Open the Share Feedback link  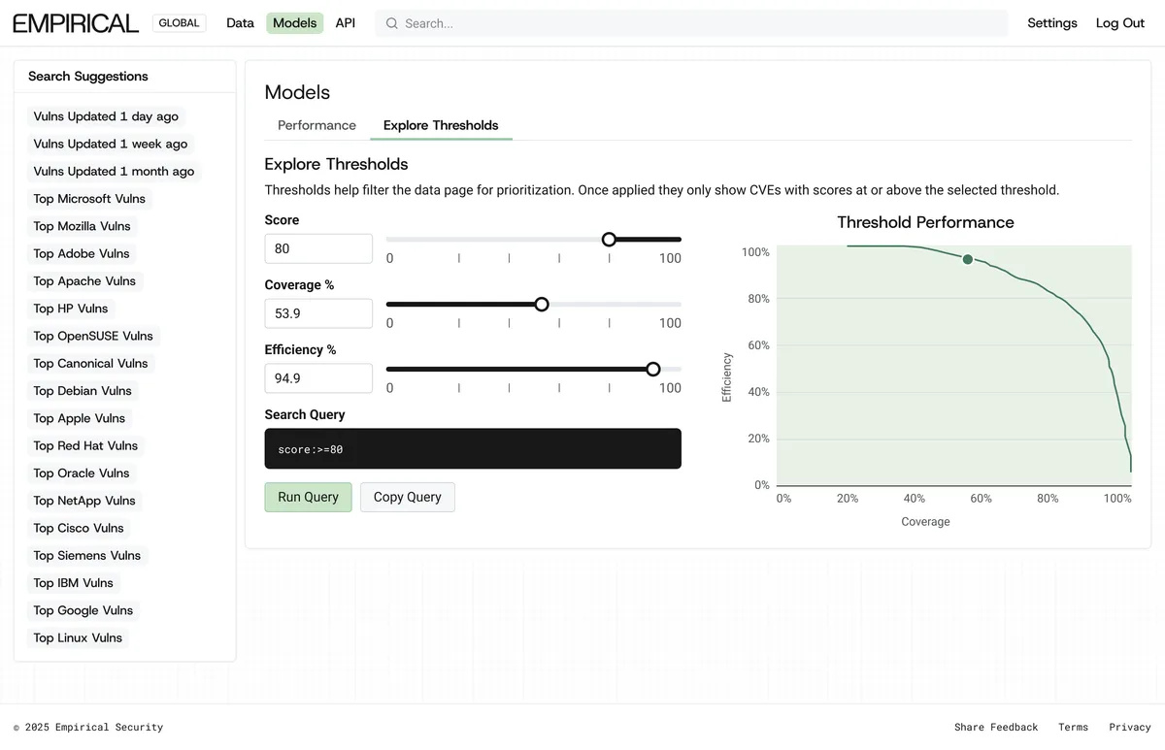click(x=996, y=726)
